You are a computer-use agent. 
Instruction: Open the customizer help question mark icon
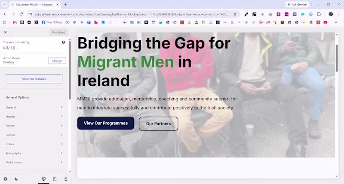coord(63,42)
